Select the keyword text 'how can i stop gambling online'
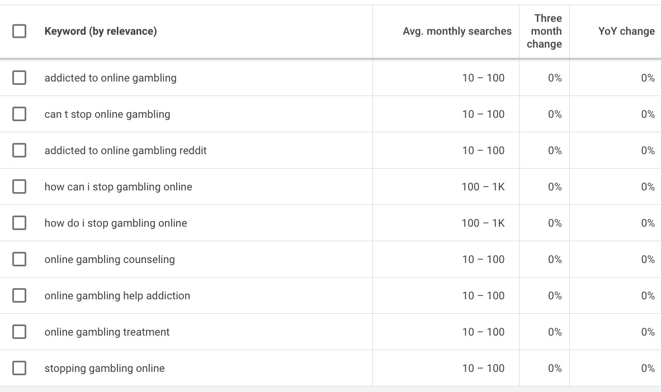Viewport: 661px width, 392px height. 118,187
